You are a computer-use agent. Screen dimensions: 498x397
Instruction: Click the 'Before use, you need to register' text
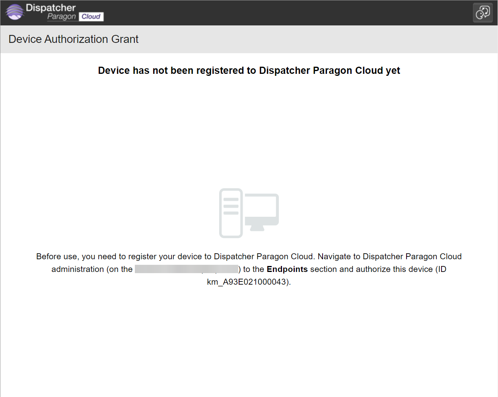pos(119,256)
